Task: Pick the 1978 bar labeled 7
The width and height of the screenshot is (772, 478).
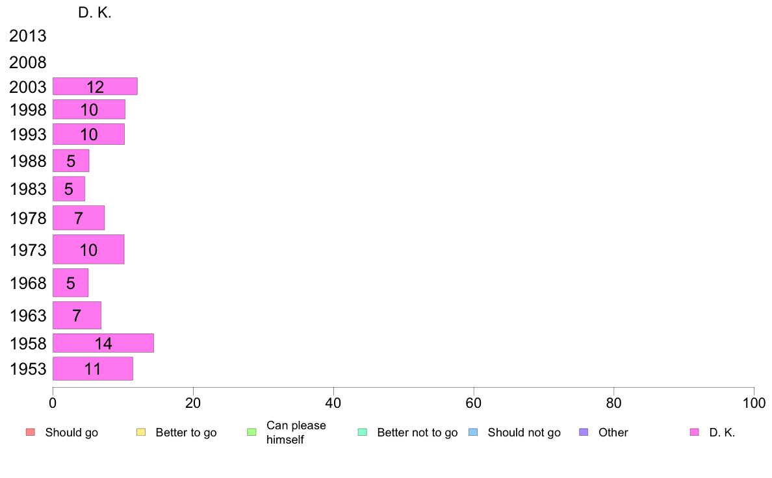Action: click(79, 218)
